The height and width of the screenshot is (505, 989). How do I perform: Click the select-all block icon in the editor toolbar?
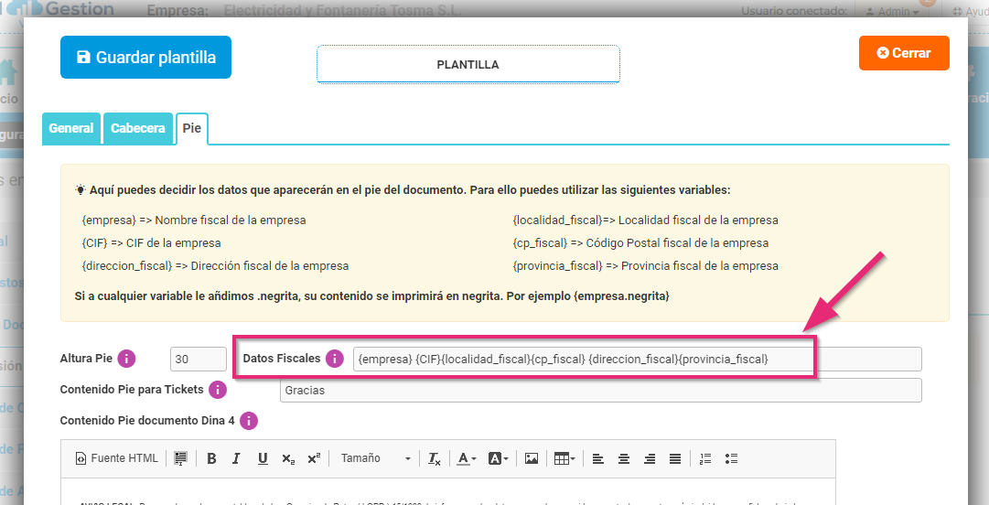pos(180,458)
